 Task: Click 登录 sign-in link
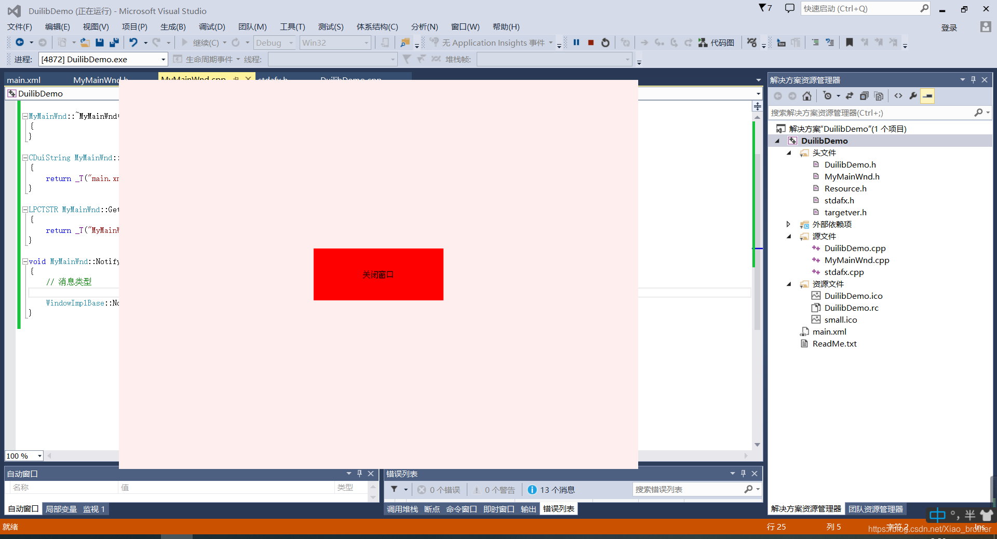[x=949, y=27]
